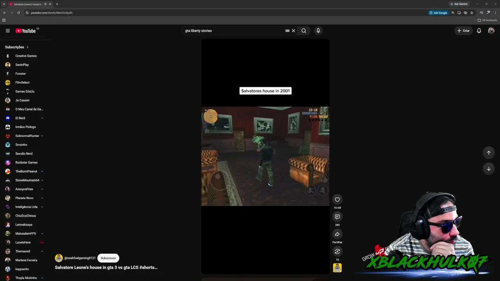This screenshot has width=500, height=281.
Task: Open AssopraFitas channel
Action: [25, 189]
